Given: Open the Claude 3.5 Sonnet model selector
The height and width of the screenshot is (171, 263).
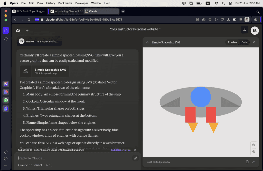Looking at the screenshot, I should (x=30, y=165).
